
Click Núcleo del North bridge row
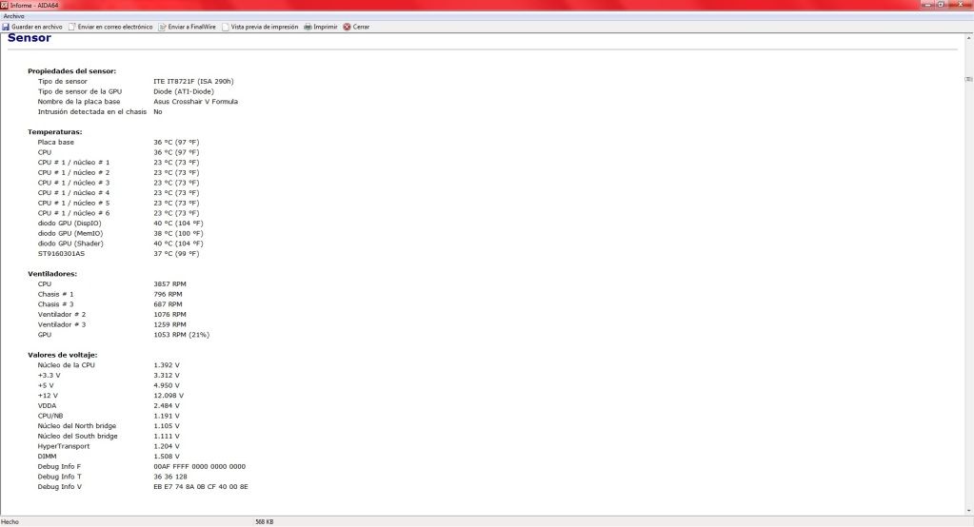(109, 426)
